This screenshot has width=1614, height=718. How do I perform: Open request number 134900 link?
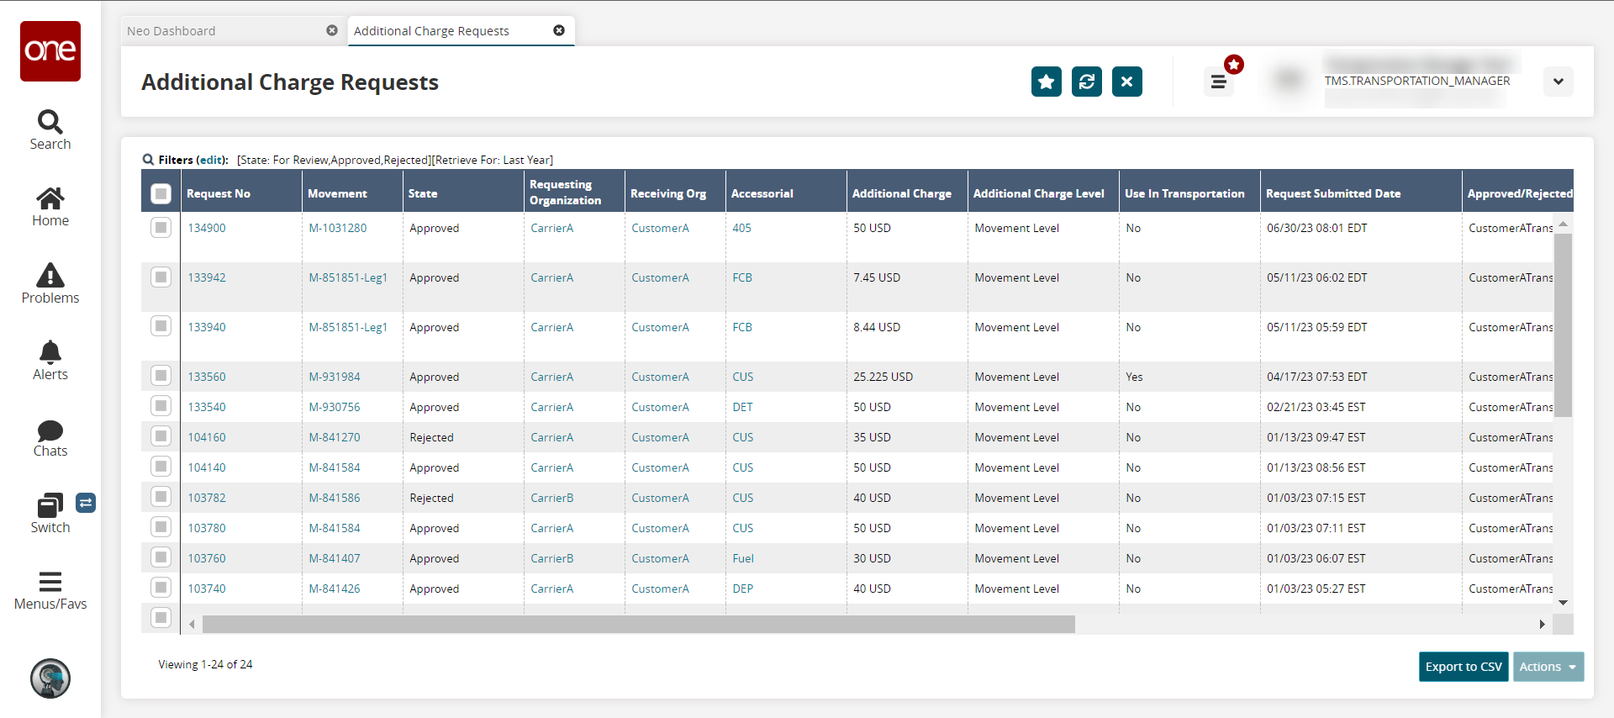coord(207,228)
